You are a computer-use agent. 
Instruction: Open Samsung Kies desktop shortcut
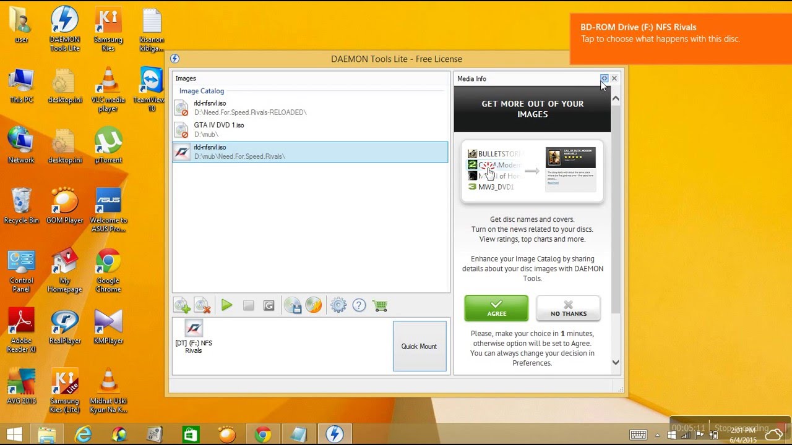[108, 29]
